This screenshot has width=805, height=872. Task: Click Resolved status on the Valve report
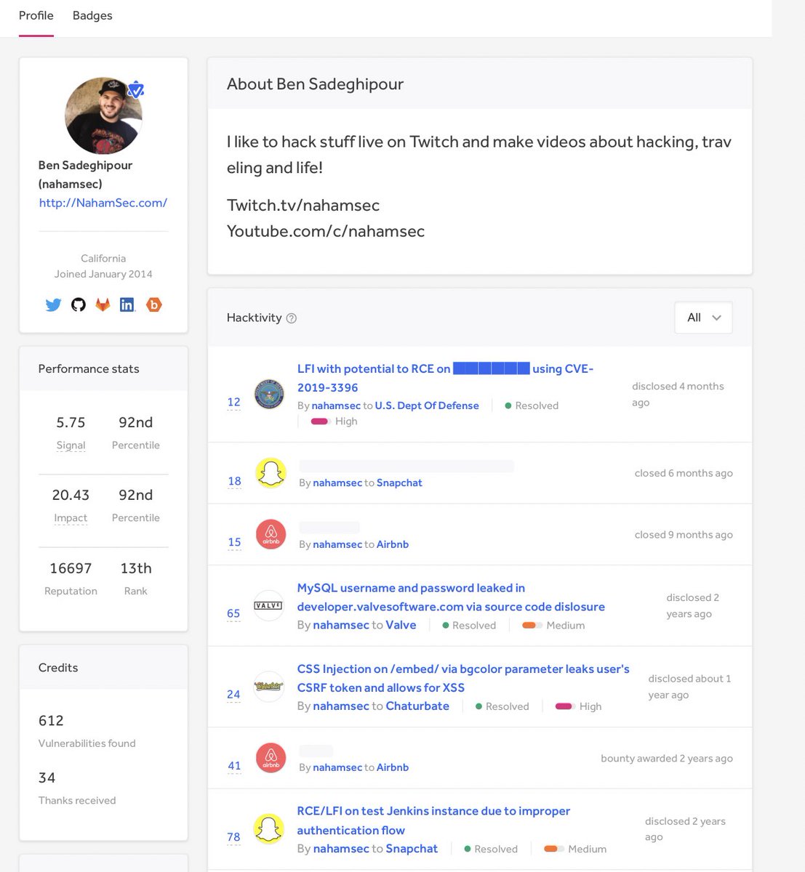469,626
